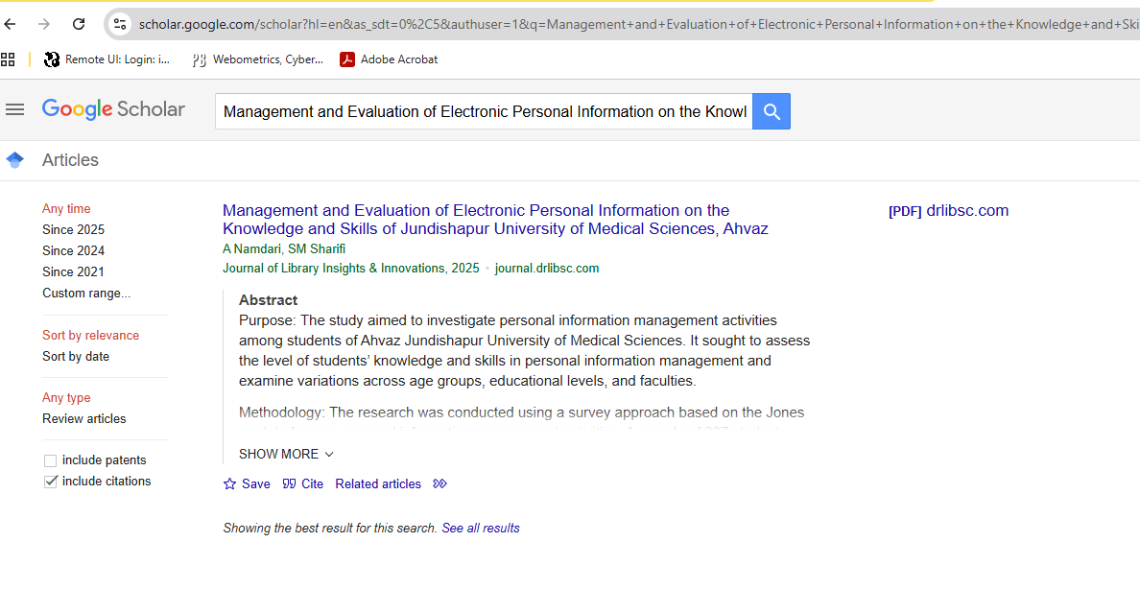
Task: Click the Abstract heading text
Action: coord(269,300)
